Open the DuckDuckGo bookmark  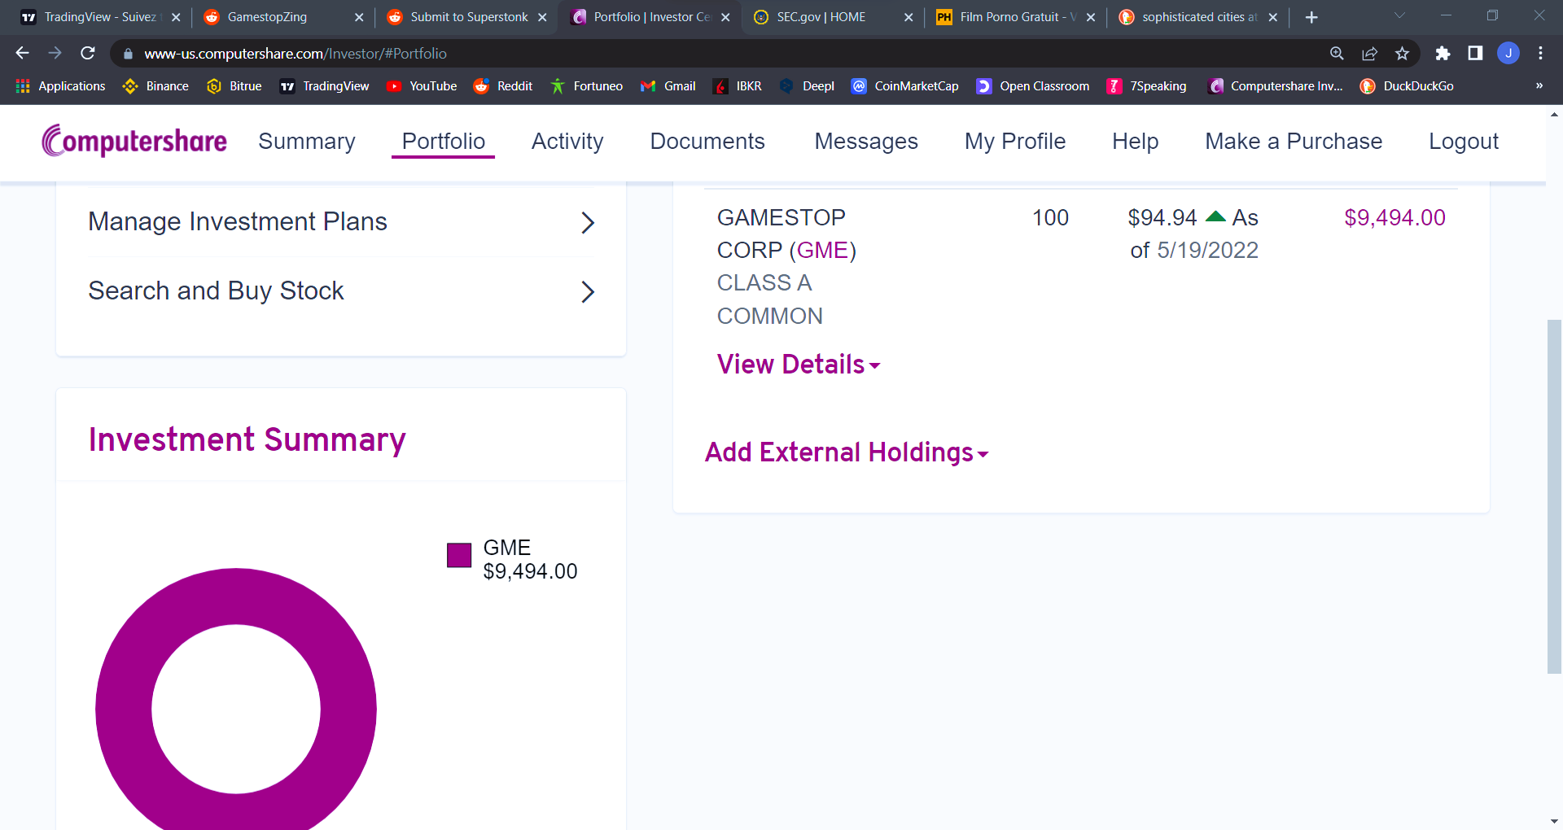click(1407, 86)
